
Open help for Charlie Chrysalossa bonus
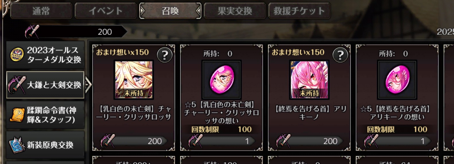(x=165, y=55)
